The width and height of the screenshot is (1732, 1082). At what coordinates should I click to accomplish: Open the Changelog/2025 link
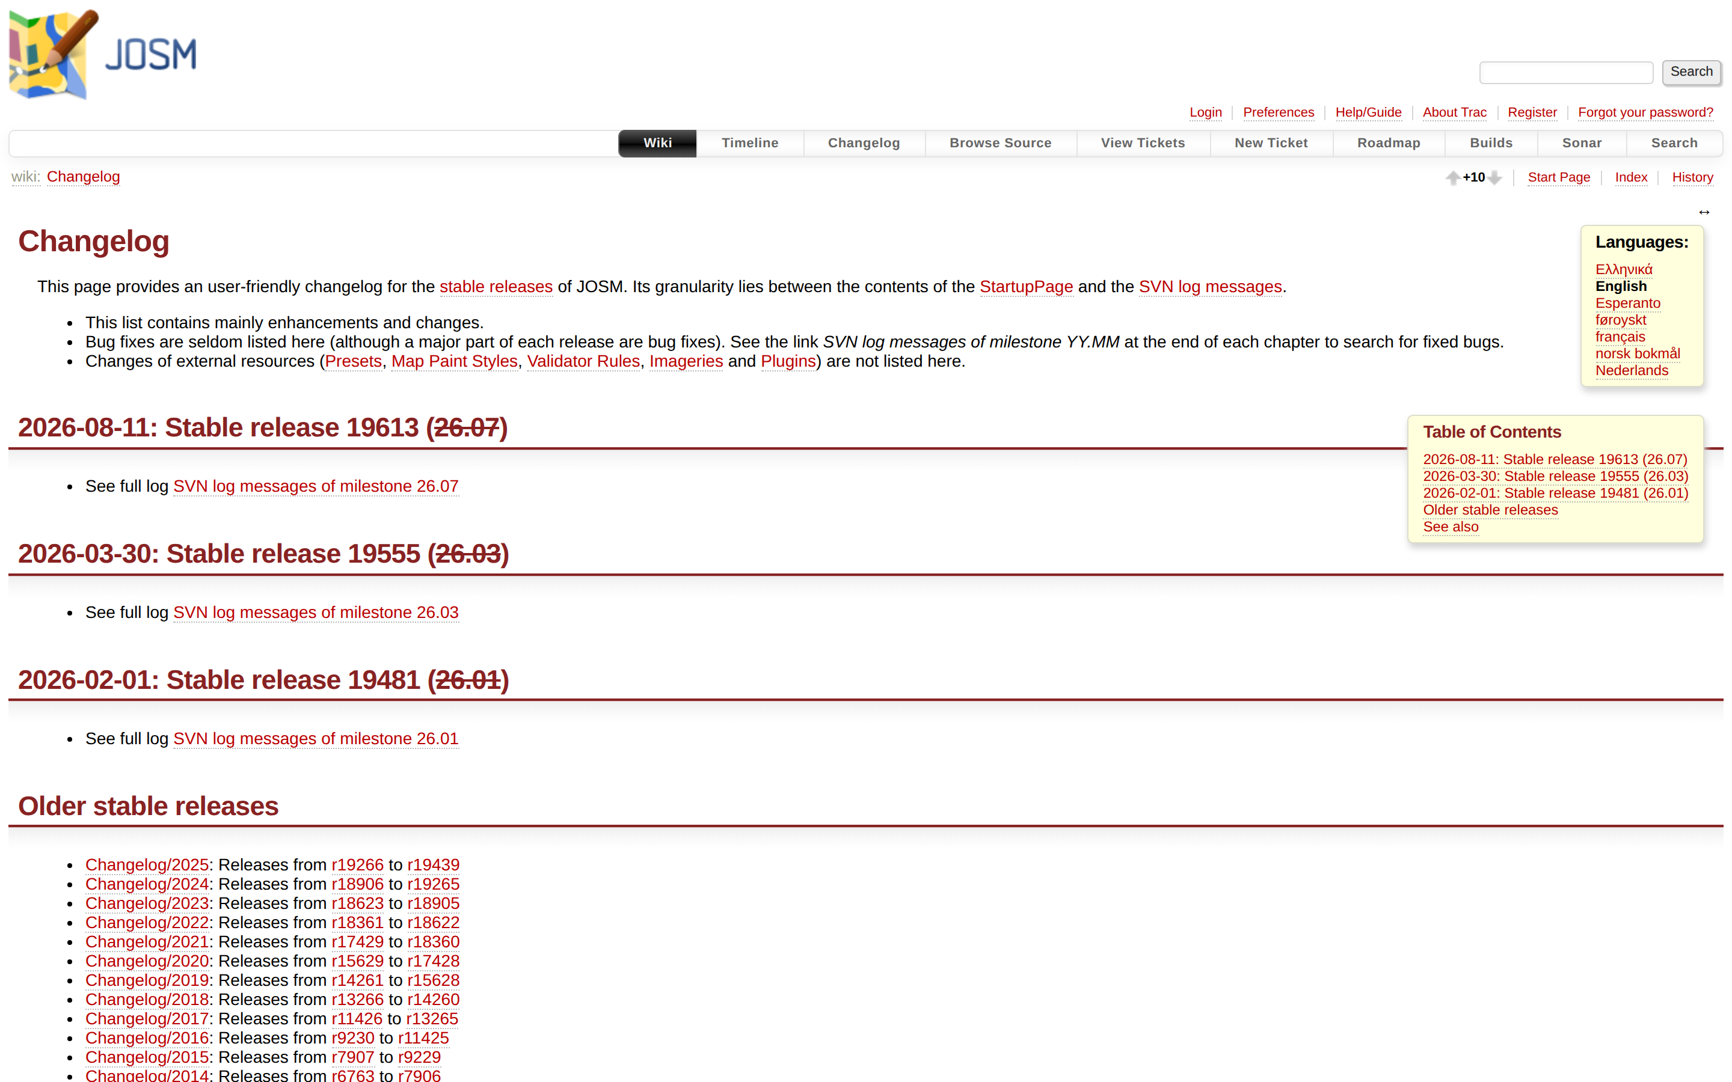[x=147, y=865]
